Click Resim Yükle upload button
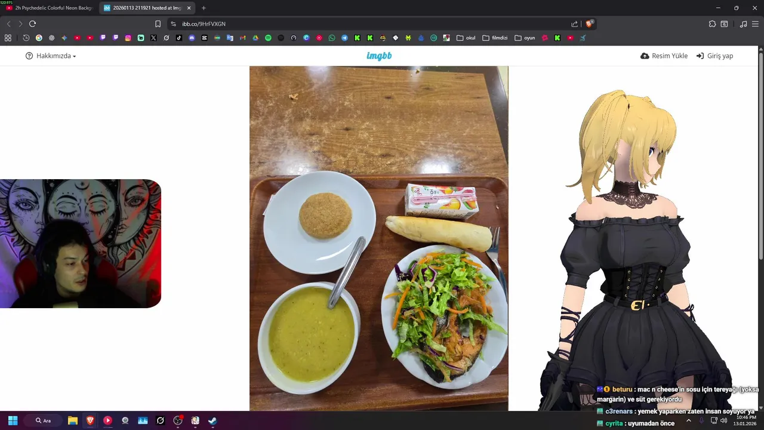The height and width of the screenshot is (430, 764). coord(664,56)
